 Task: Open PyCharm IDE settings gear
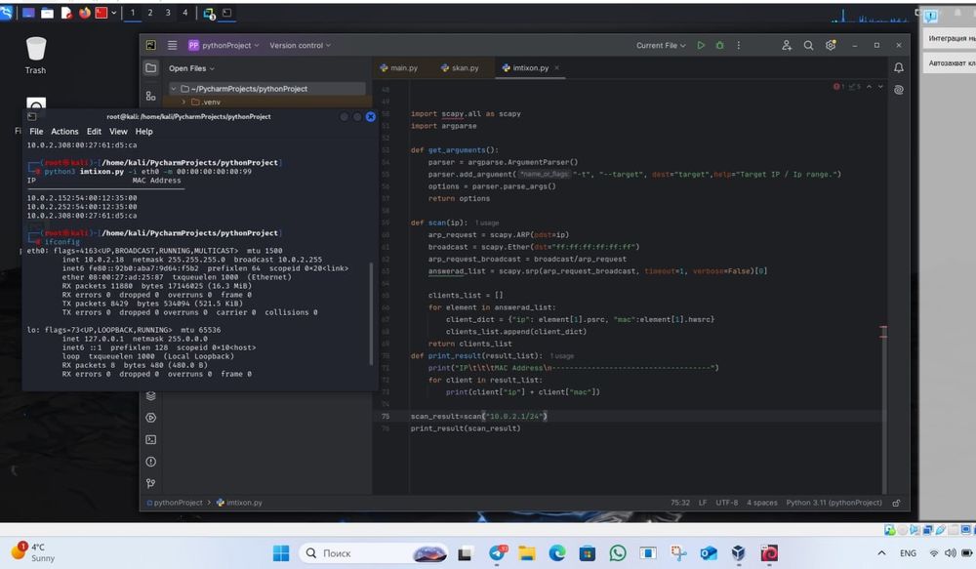831,45
